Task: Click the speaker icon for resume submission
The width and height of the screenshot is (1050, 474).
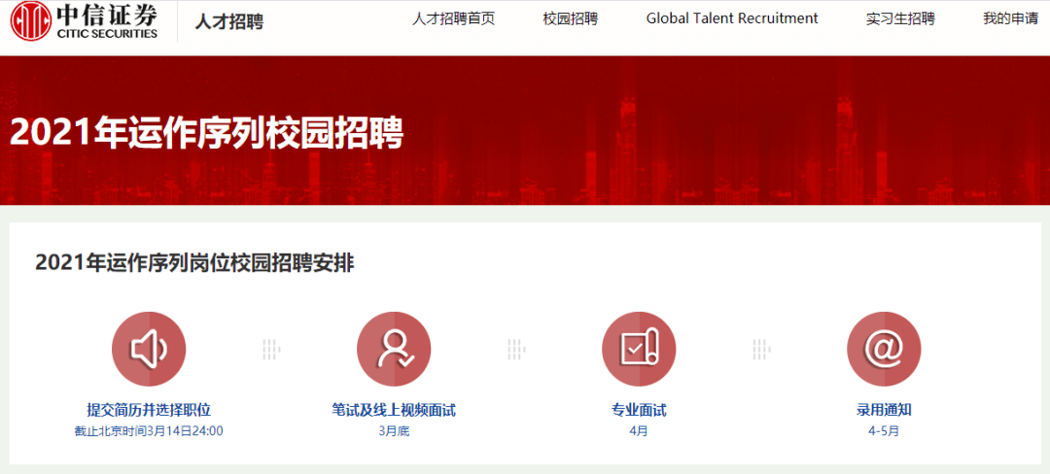Action: 149,349
